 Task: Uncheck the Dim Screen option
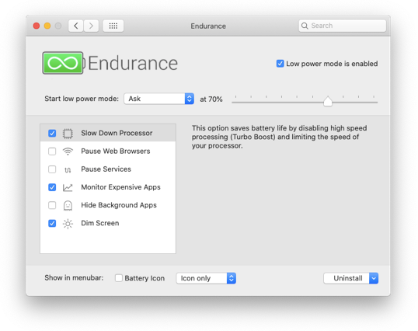tap(52, 223)
